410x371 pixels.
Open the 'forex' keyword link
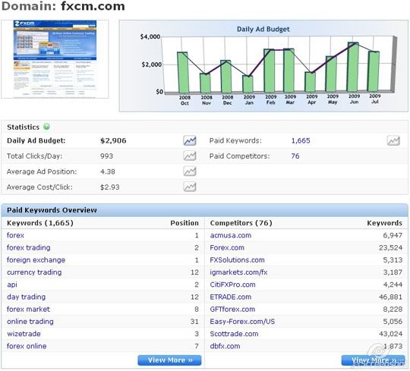tap(15, 235)
